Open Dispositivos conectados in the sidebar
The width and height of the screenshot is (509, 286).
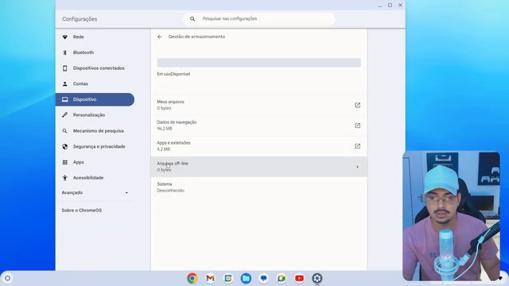[99, 68]
